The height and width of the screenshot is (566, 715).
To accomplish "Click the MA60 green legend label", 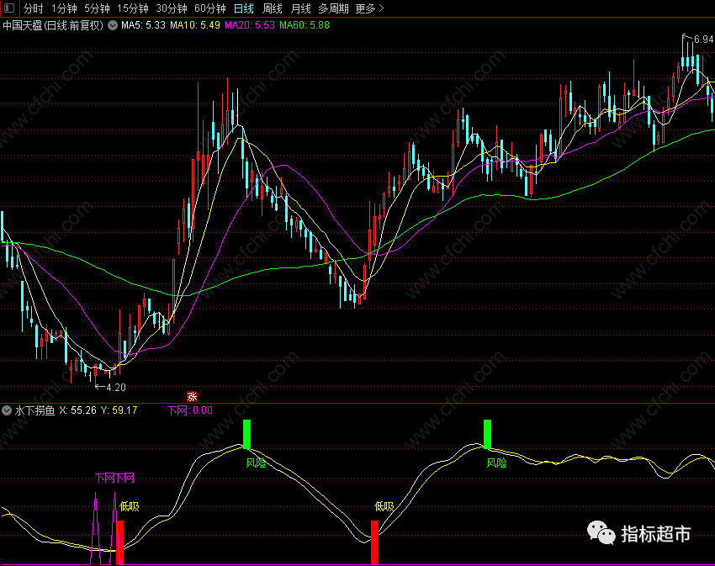I will (305, 25).
